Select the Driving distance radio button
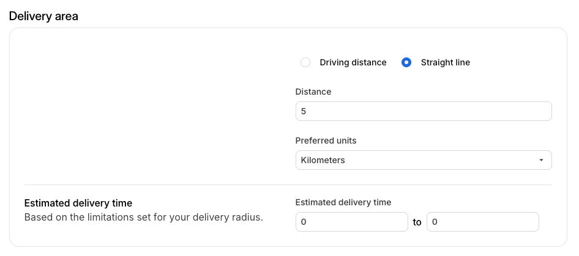Image resolution: width=579 pixels, height=256 pixels. pyautogui.click(x=305, y=62)
